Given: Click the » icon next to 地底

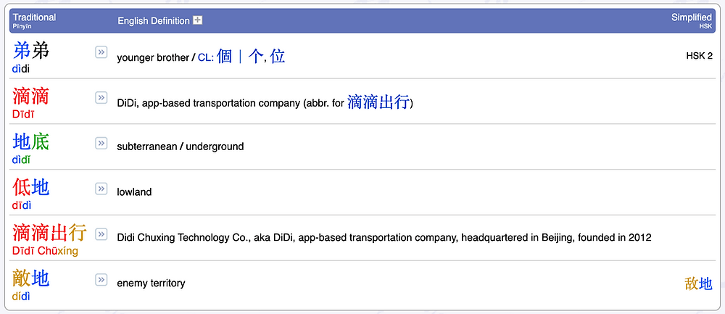Looking at the screenshot, I should pos(101,144).
